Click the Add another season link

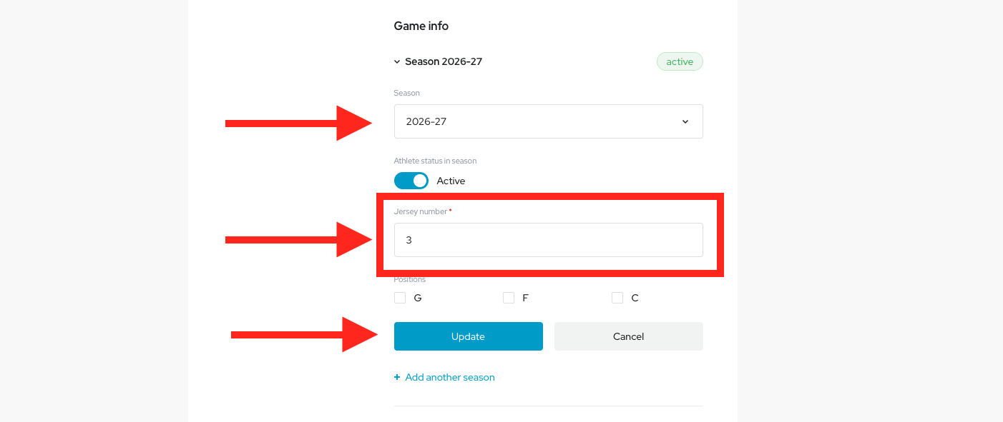(x=450, y=377)
